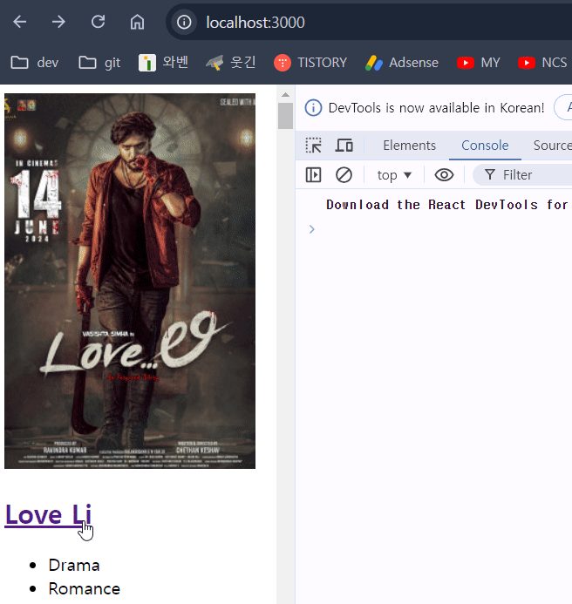Create a live expression with eye icon
This screenshot has width=572, height=604.
[x=444, y=175]
